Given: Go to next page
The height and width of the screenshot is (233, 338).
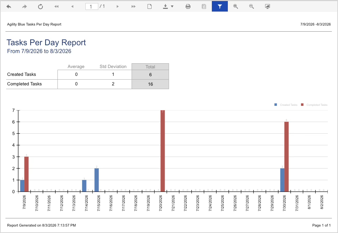Looking at the screenshot, I should click(117, 6).
